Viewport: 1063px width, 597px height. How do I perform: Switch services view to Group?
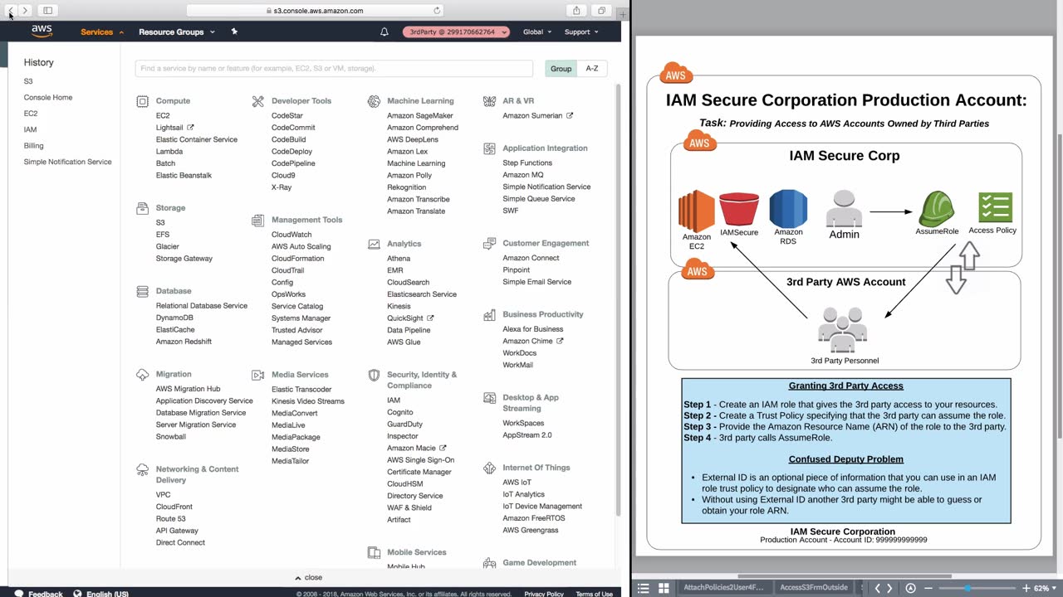click(x=561, y=68)
